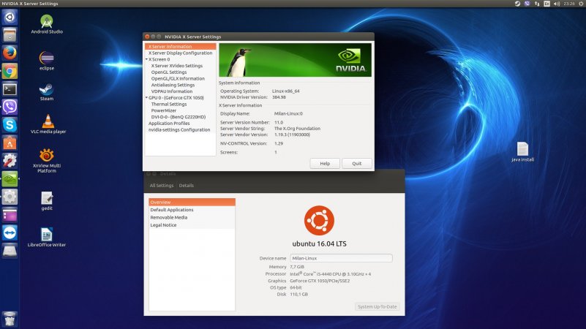Click the Steam tray indicator in the top panel
Screen dimensions: 586x329
click(x=518, y=4)
